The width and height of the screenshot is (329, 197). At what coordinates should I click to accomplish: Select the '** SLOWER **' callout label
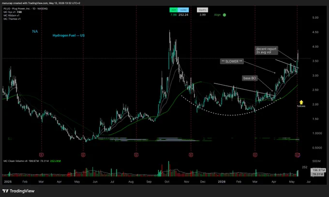[x=232, y=62]
